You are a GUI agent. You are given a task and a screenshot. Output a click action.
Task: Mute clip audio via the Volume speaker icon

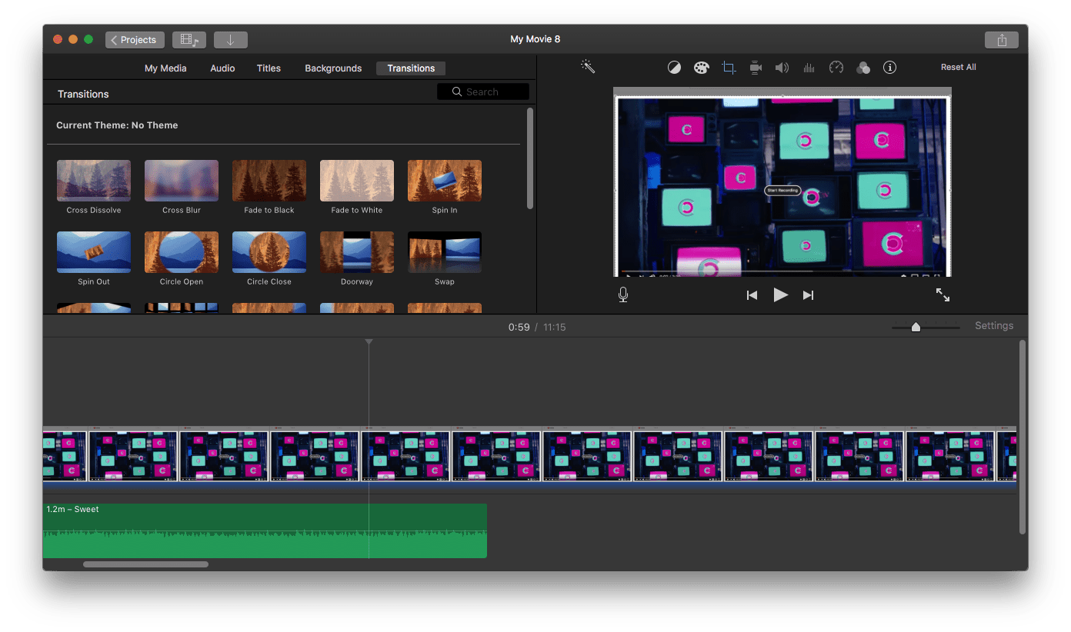[x=782, y=67]
